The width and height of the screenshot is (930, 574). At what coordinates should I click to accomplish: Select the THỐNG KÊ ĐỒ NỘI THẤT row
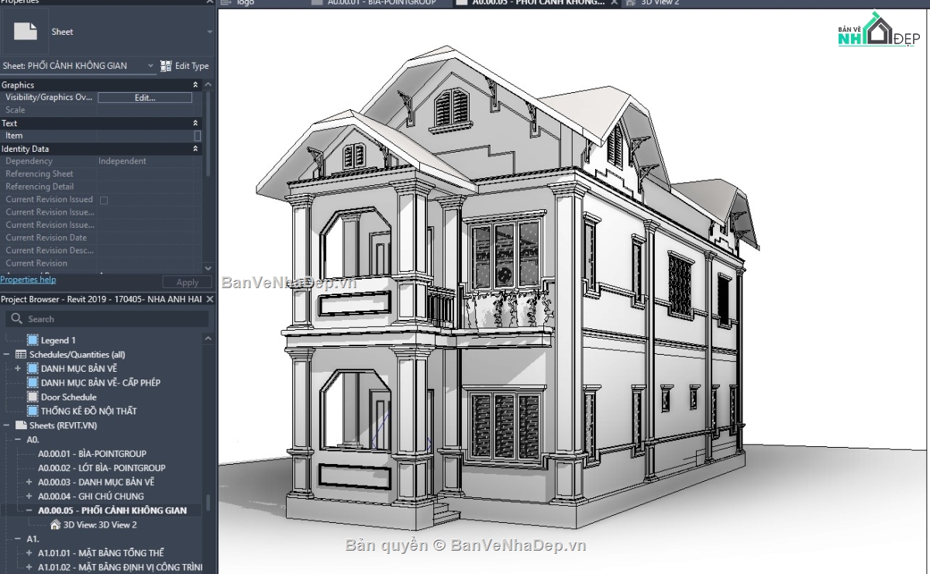point(89,411)
